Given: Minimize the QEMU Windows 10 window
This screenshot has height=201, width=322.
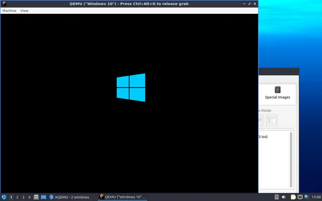Looking at the screenshot, I should coord(245,4).
